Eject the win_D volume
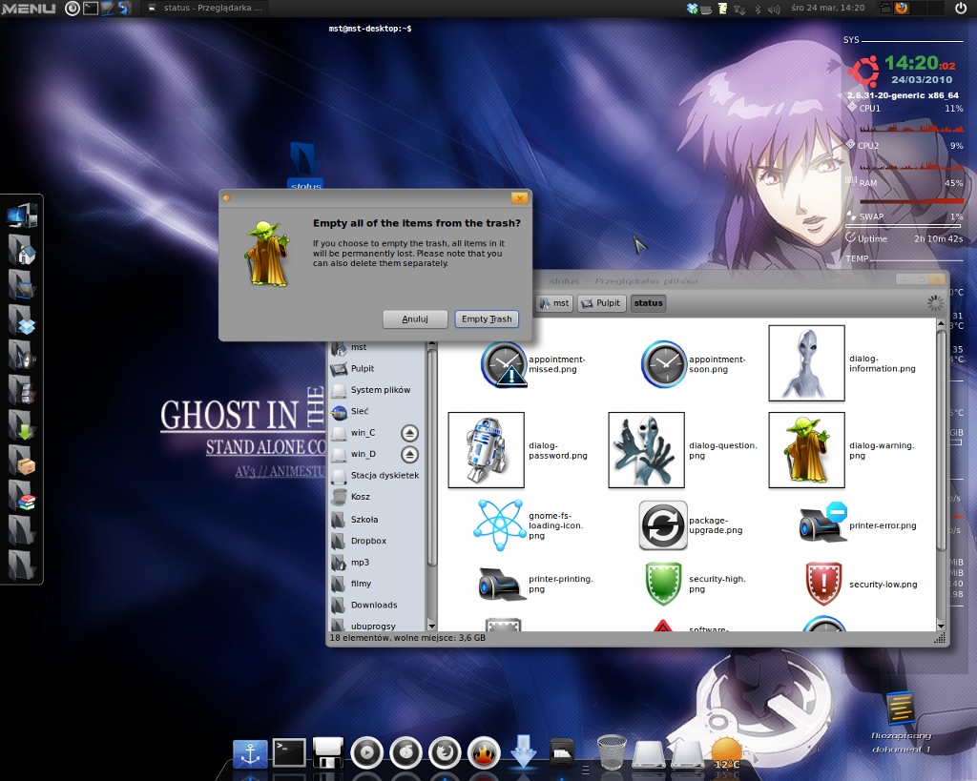 point(409,455)
